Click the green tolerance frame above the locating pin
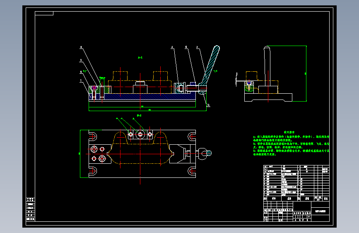 [x=102, y=78]
